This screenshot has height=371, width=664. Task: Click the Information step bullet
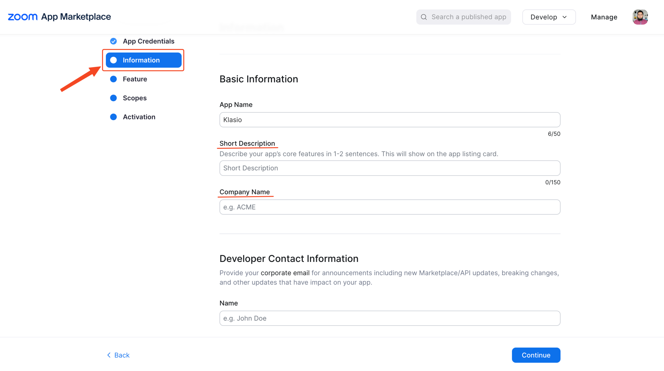click(x=113, y=60)
